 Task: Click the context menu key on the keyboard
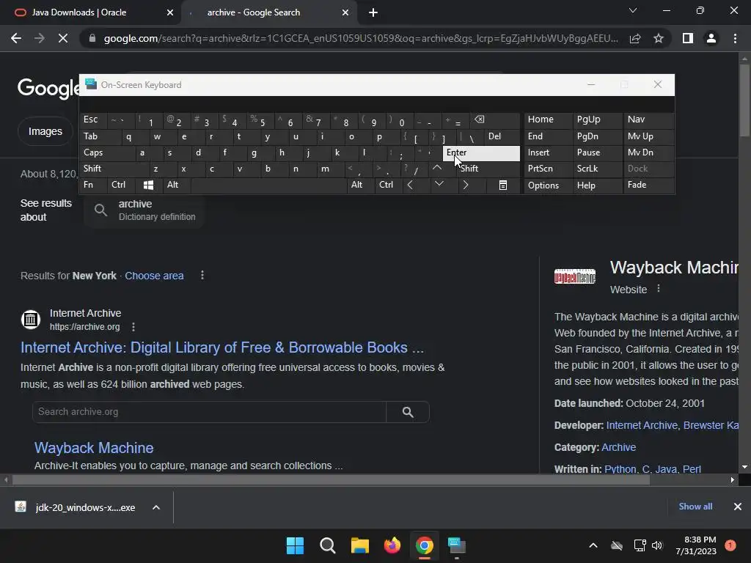tap(503, 185)
